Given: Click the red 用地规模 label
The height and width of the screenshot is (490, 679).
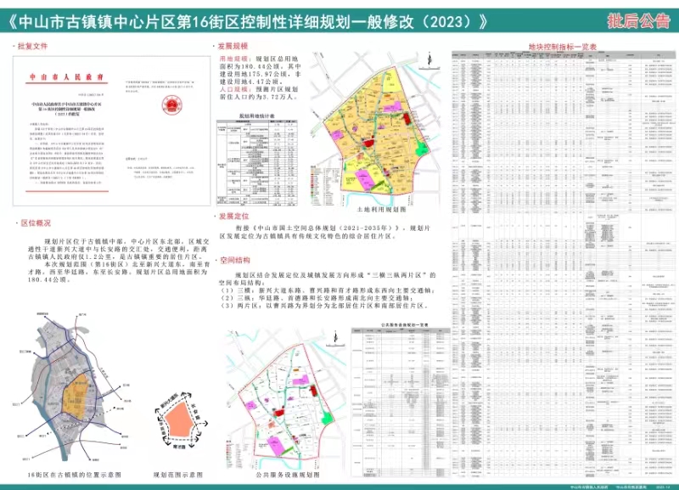Looking at the screenshot, I should (233, 59).
